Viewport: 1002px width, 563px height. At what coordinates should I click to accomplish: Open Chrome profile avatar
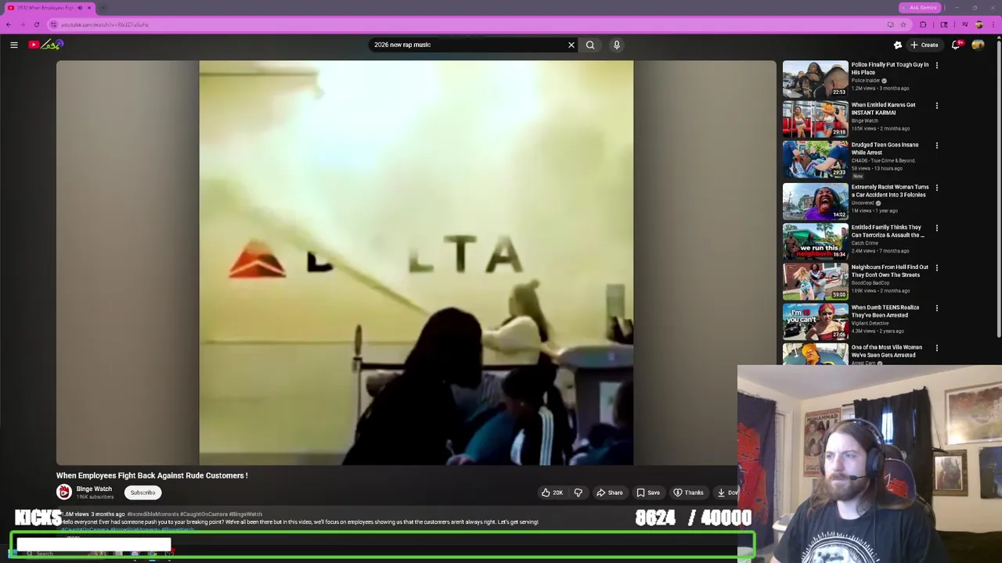tap(979, 24)
